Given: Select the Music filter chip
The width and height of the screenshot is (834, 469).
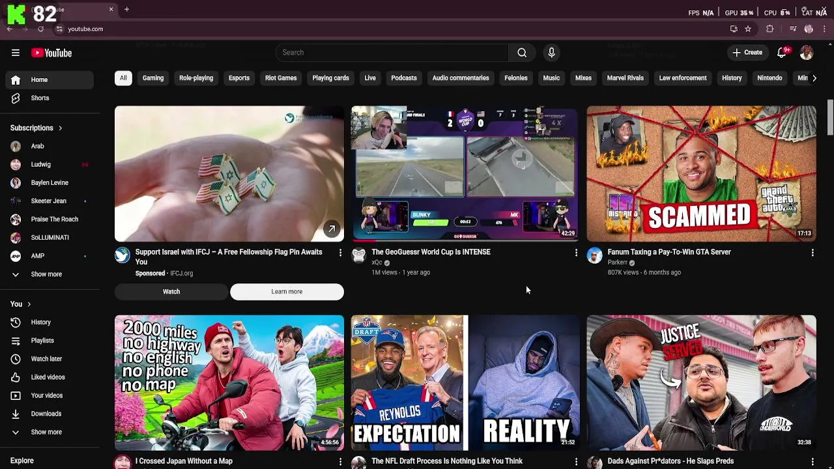Looking at the screenshot, I should (x=551, y=78).
